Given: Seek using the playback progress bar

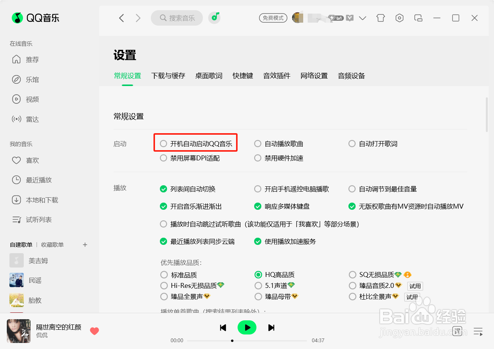Looking at the screenshot, I should 247,340.
